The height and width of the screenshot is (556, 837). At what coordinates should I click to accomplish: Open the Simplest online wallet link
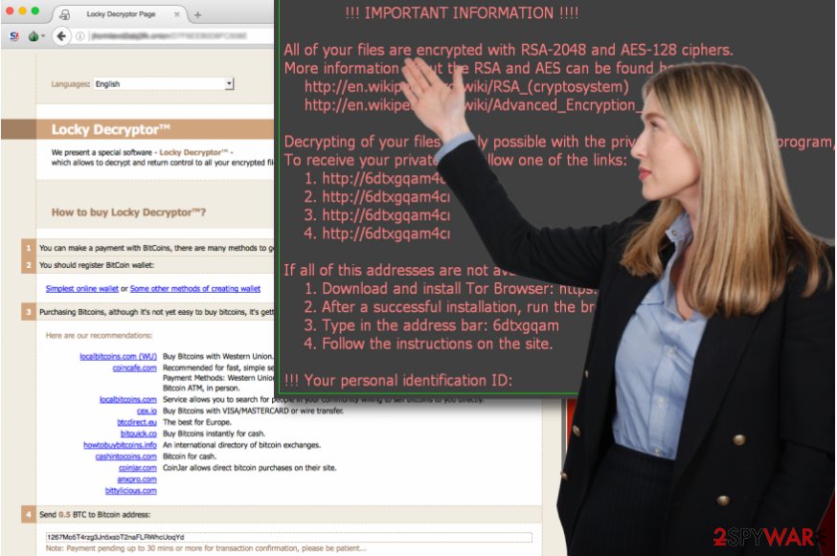click(81, 289)
